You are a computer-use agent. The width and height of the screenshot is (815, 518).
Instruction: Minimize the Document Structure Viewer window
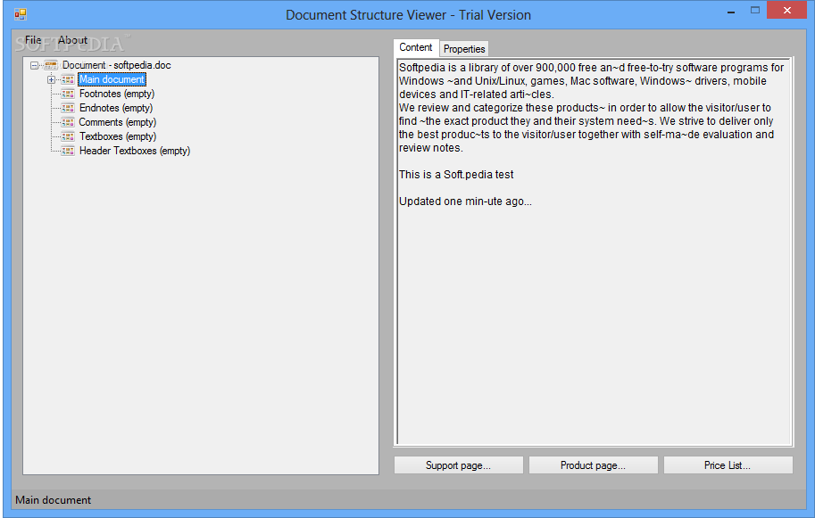pyautogui.click(x=731, y=11)
